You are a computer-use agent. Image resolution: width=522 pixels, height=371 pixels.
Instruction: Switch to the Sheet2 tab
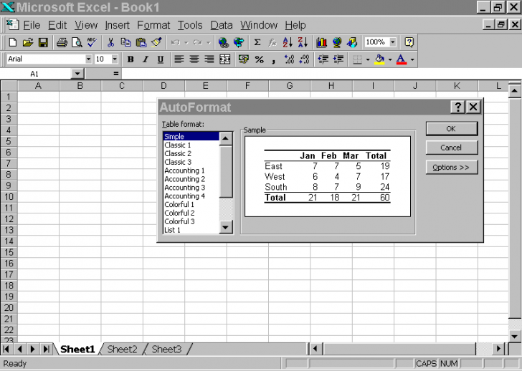(122, 350)
